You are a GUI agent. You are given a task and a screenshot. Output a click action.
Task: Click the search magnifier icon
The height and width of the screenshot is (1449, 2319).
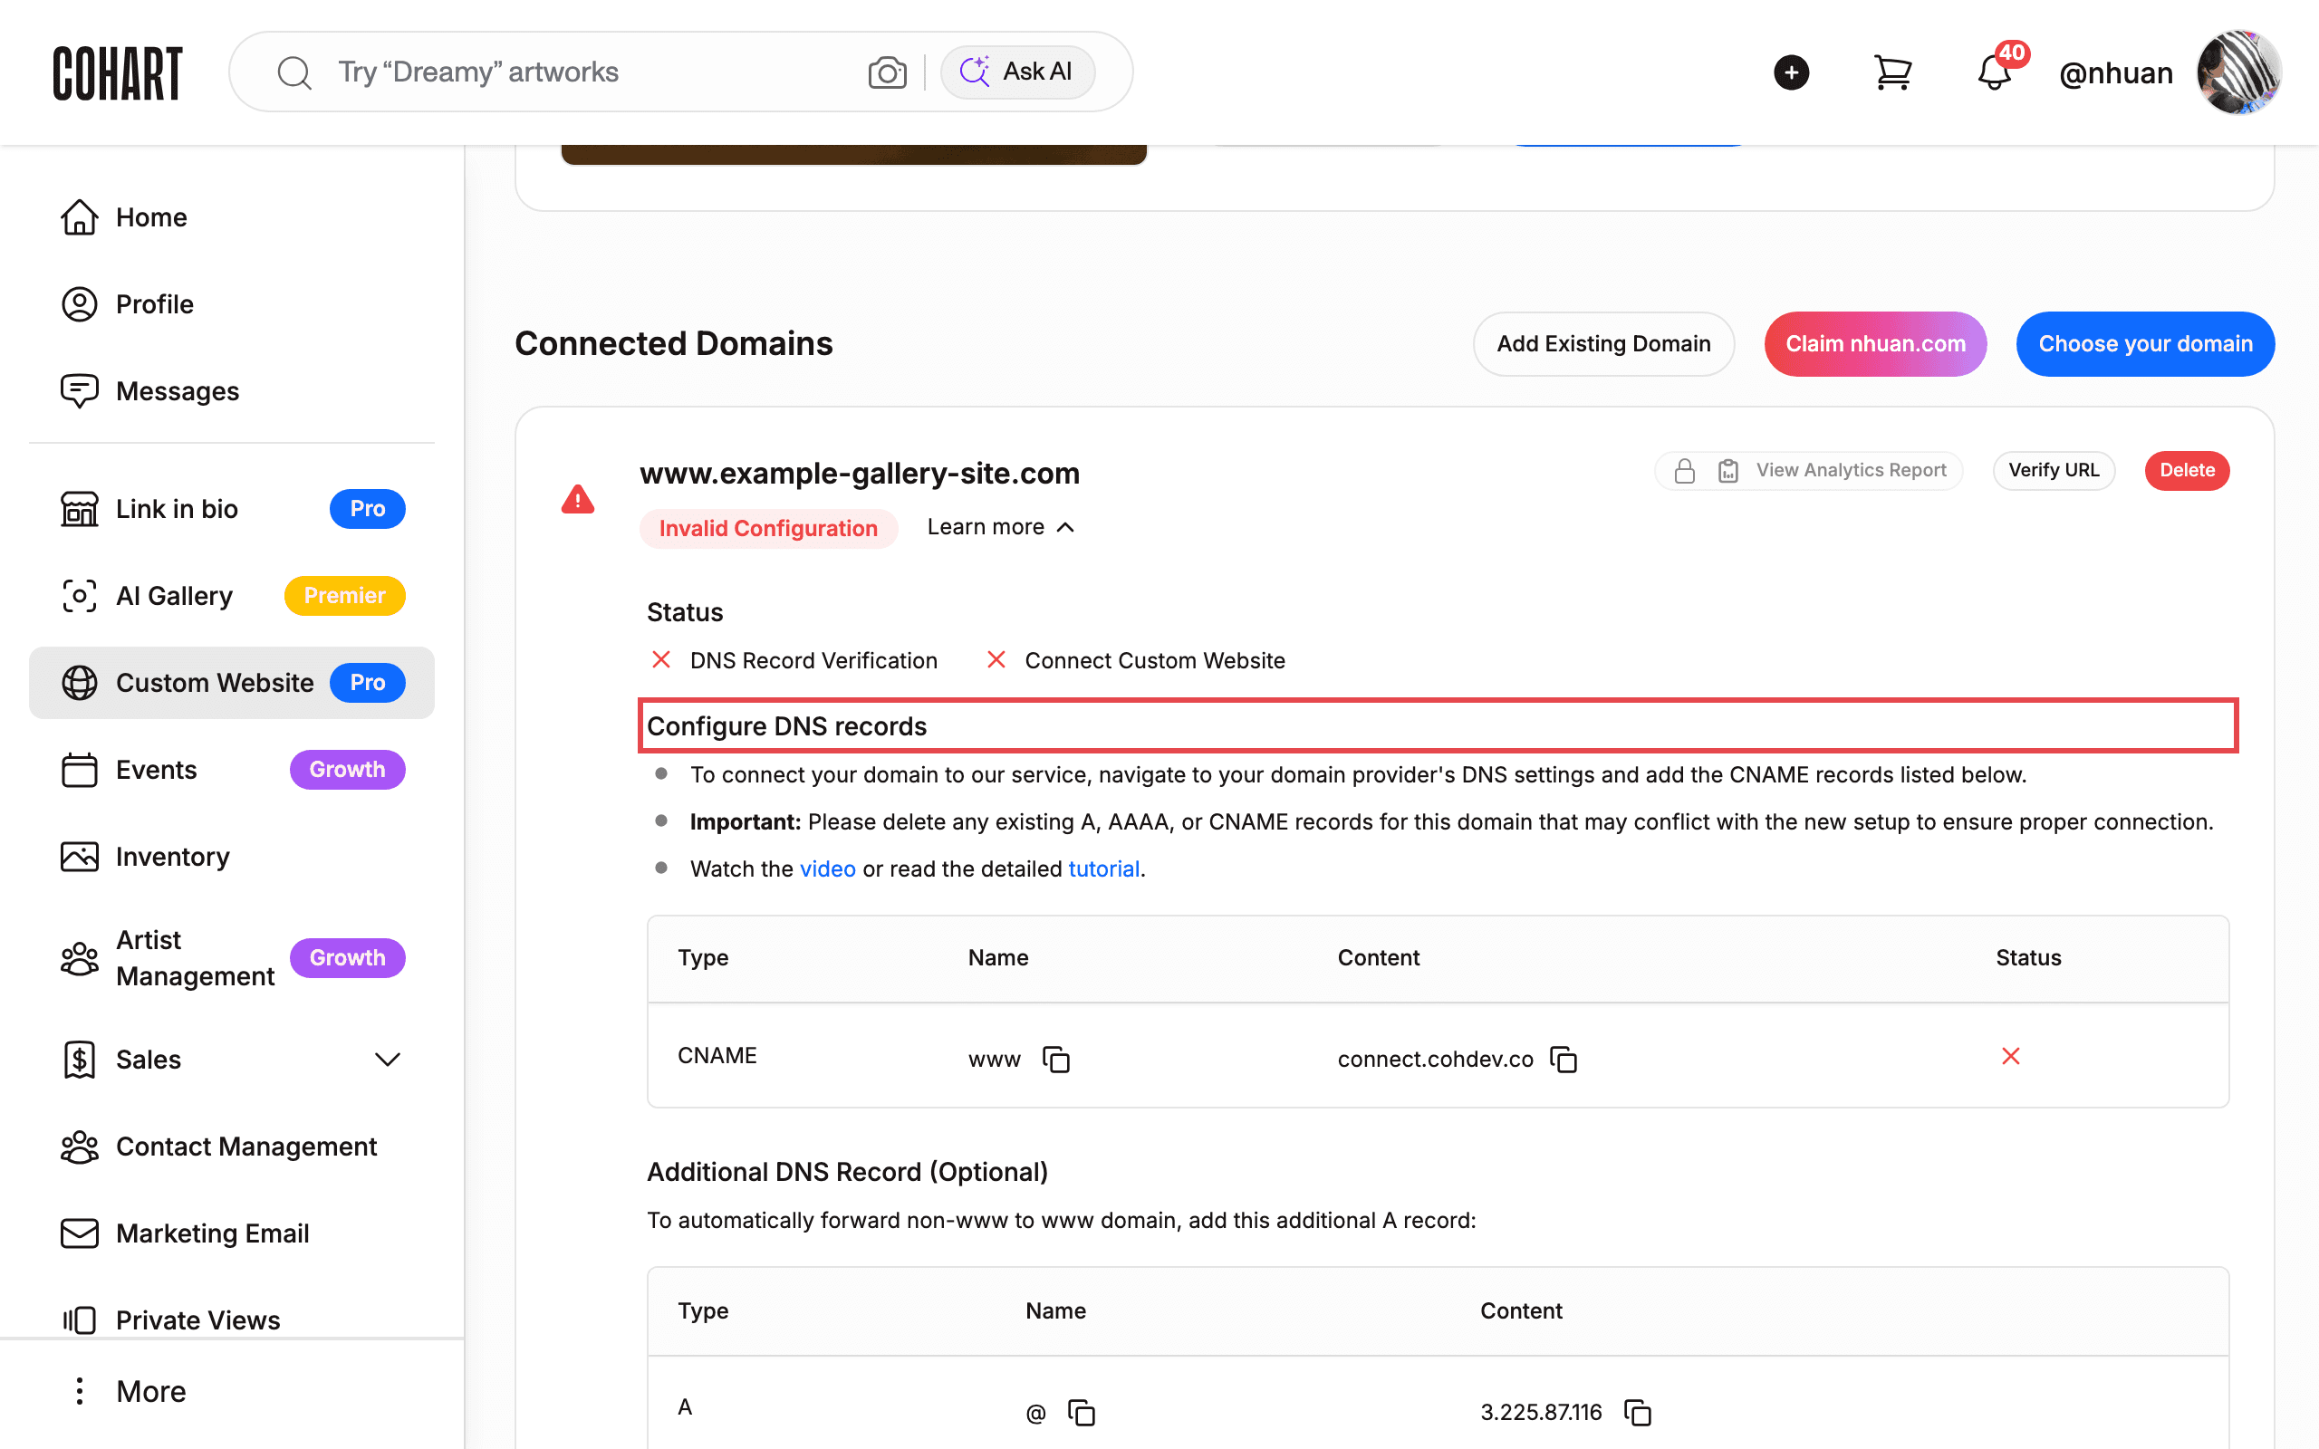tap(294, 72)
